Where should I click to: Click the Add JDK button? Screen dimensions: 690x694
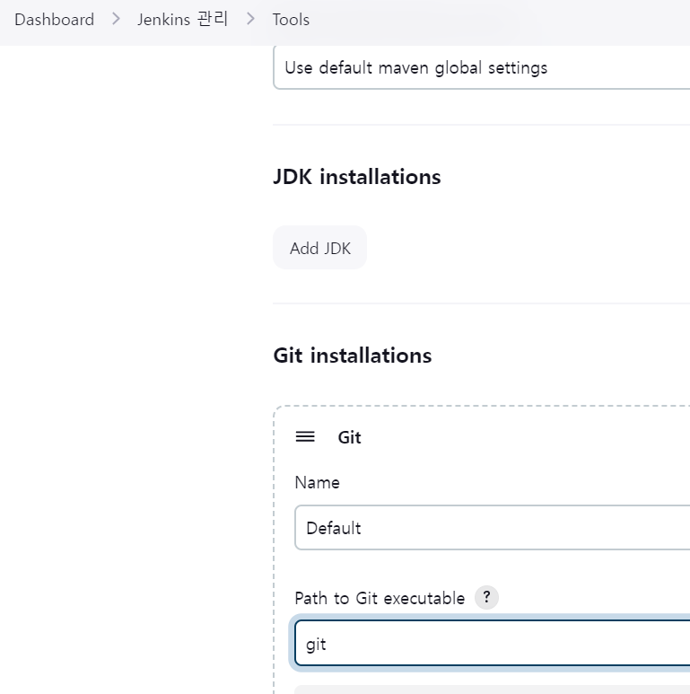pyautogui.click(x=319, y=248)
